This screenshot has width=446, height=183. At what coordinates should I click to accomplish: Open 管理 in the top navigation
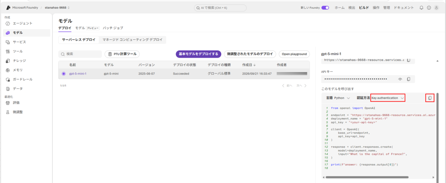pyautogui.click(x=387, y=8)
